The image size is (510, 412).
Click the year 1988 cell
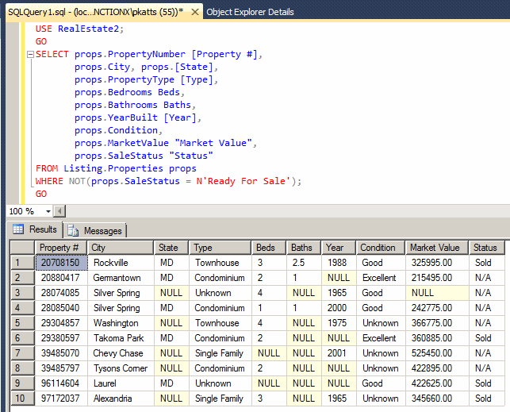coord(339,263)
